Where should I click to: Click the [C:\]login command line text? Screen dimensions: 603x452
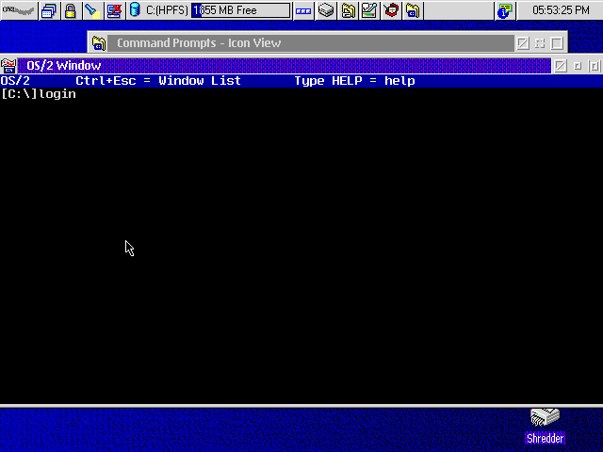click(x=39, y=94)
